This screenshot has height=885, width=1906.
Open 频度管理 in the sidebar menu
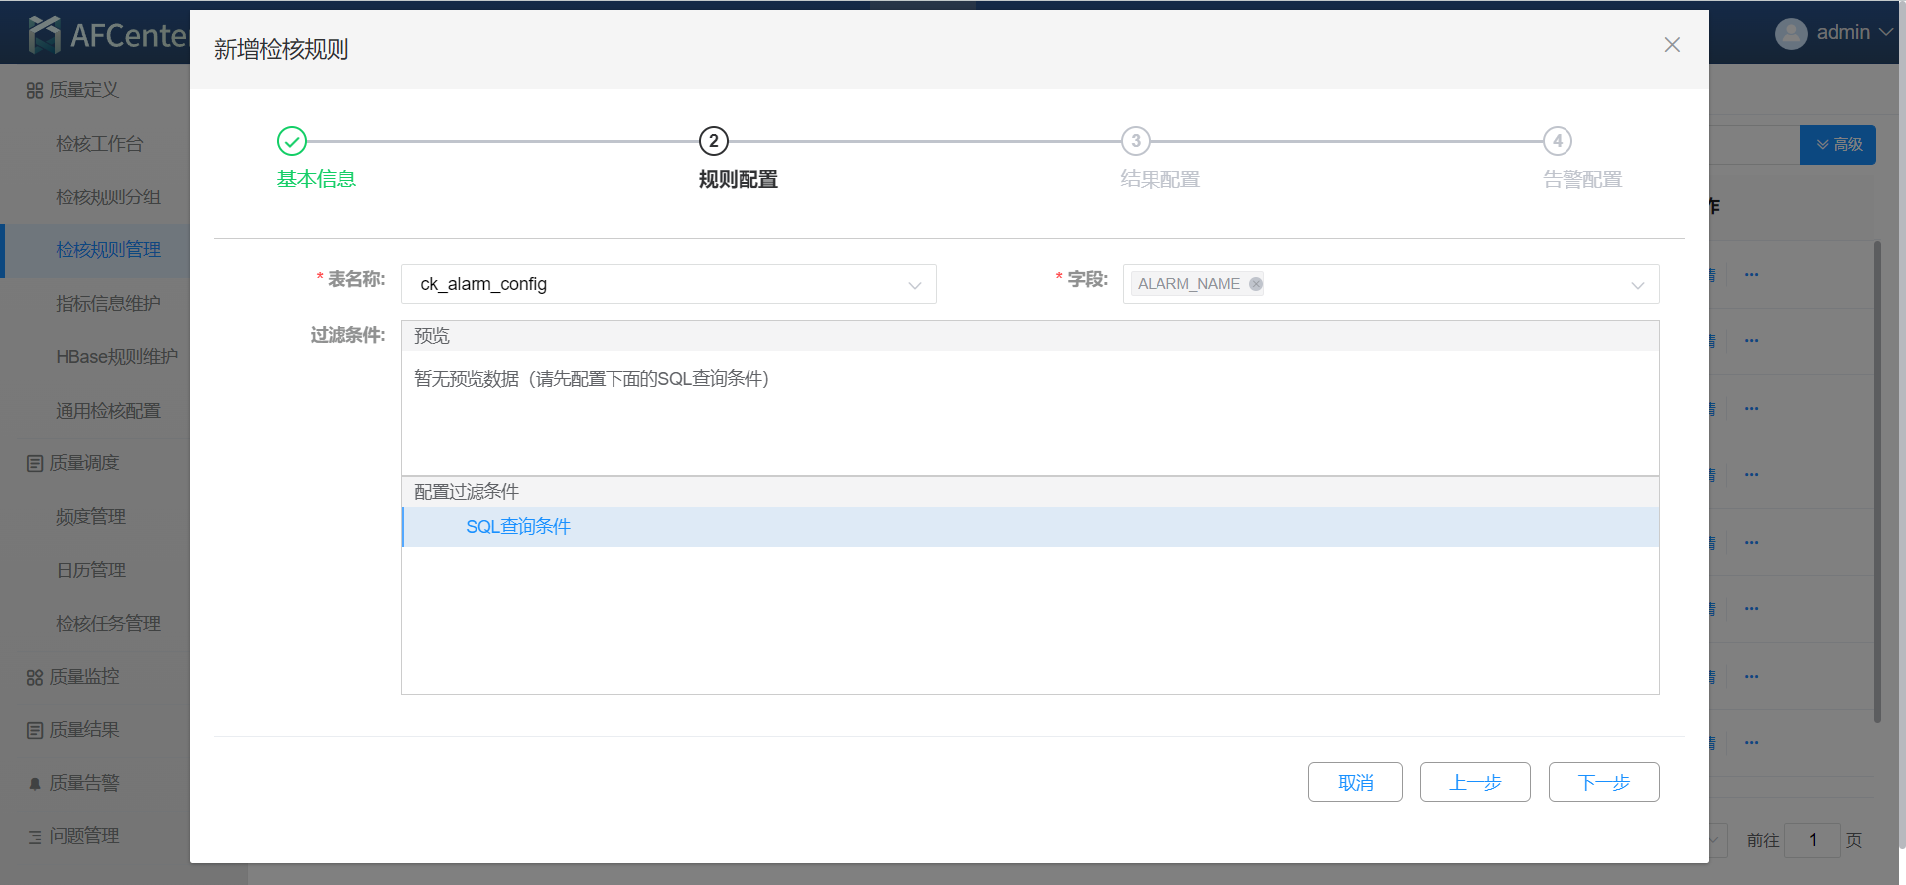click(90, 517)
